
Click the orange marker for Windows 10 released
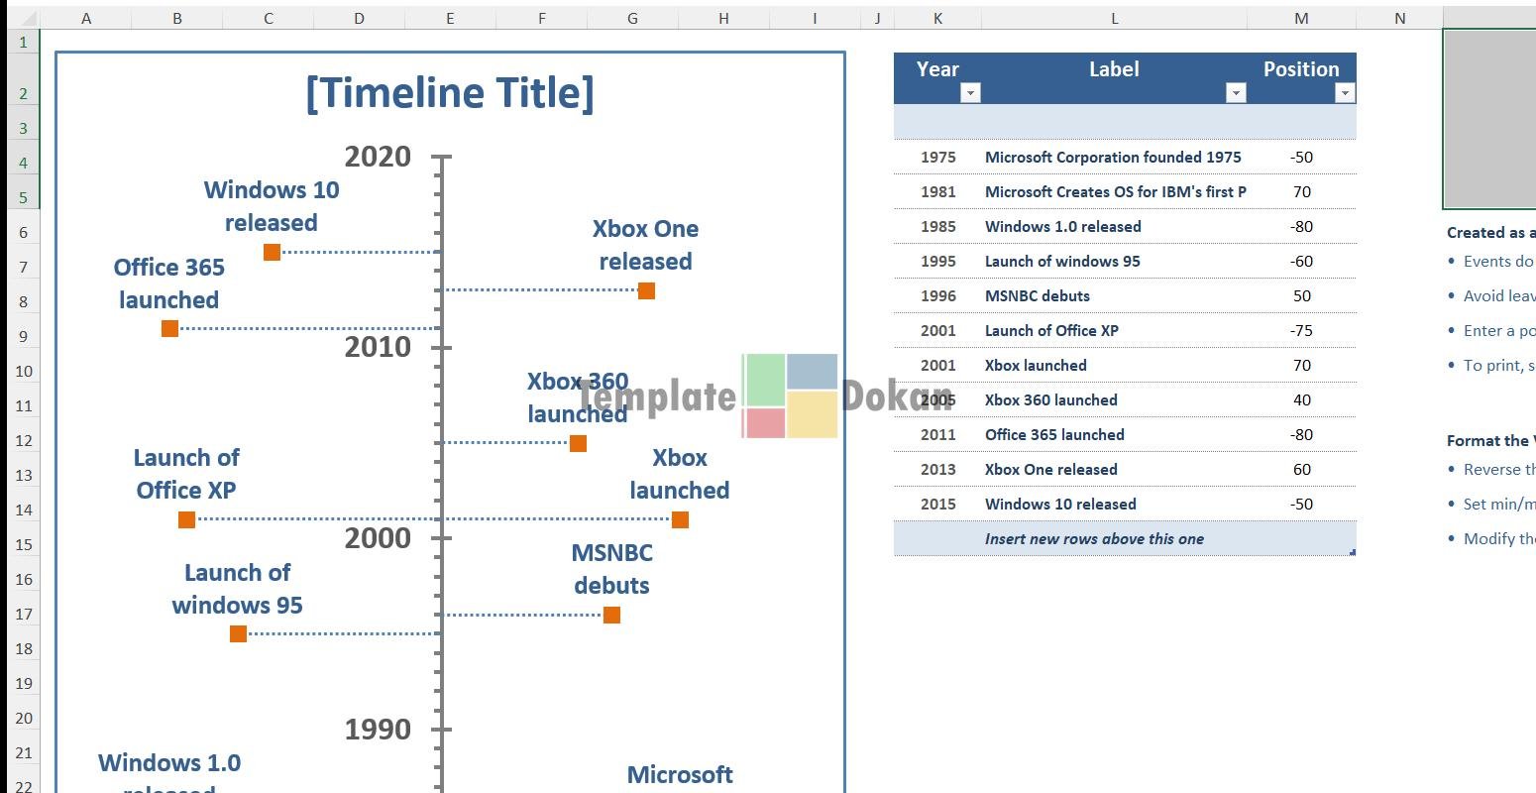(272, 252)
